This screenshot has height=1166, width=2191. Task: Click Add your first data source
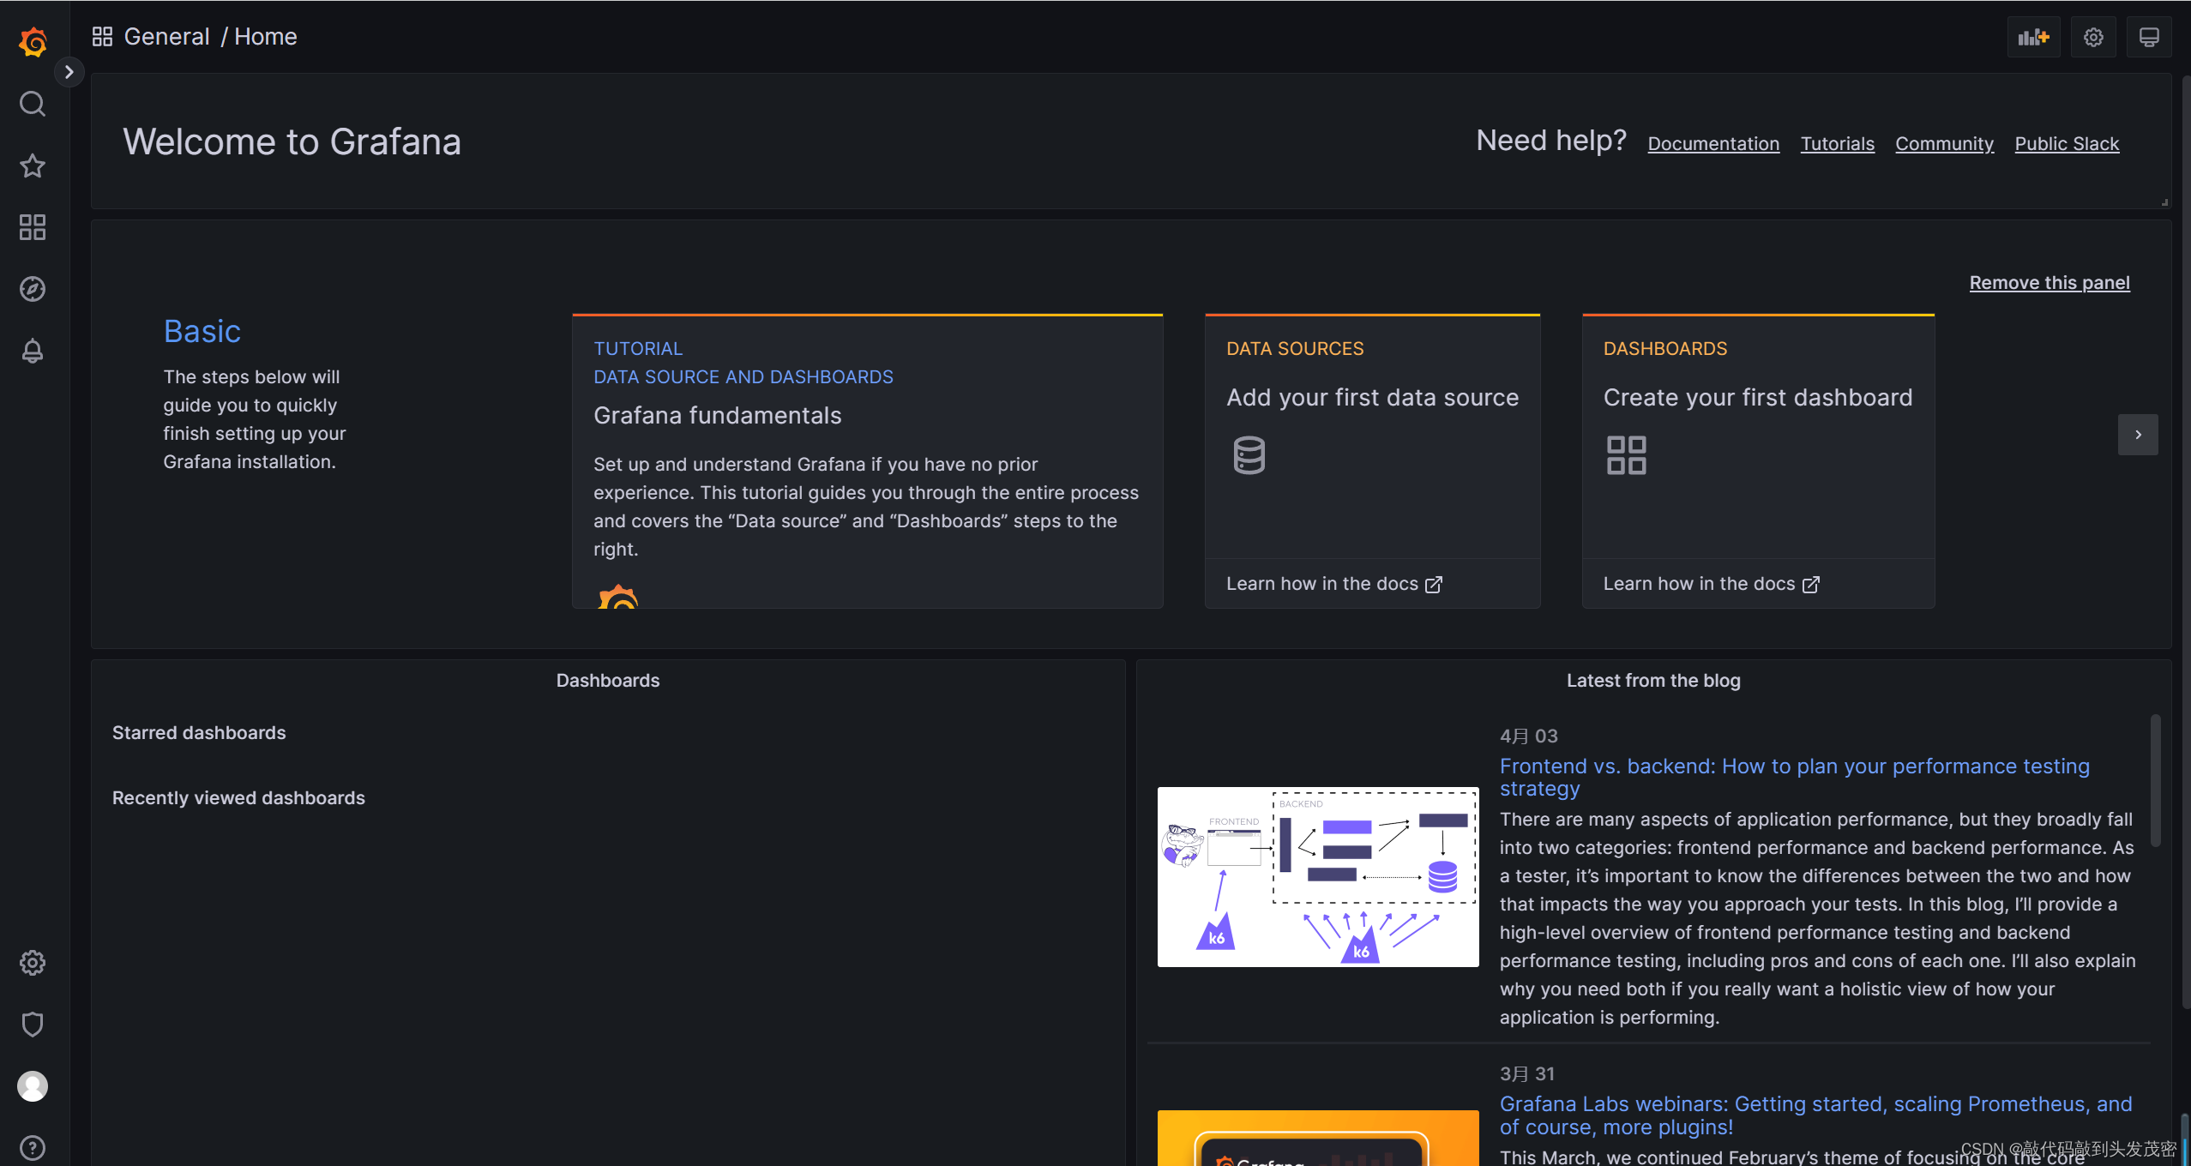point(1372,397)
